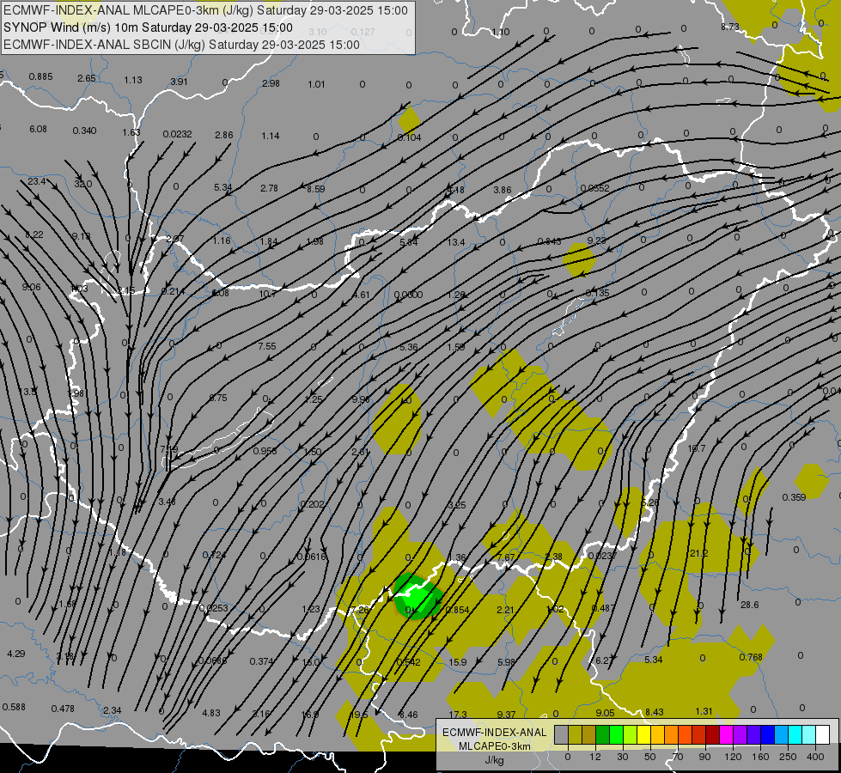The image size is (841, 773).
Task: Click the map value '21.2'
Action: 699,553
